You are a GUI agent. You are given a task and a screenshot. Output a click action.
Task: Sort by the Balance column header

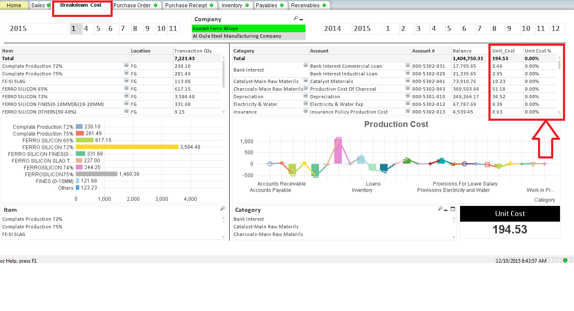coord(462,51)
